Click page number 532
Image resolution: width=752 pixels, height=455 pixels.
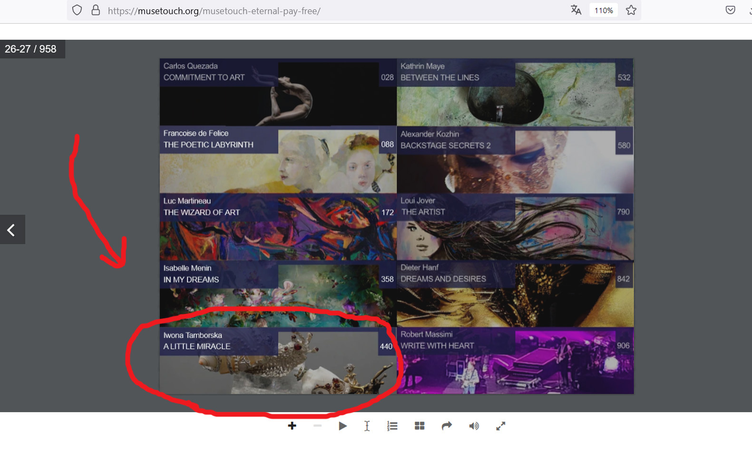[624, 77]
